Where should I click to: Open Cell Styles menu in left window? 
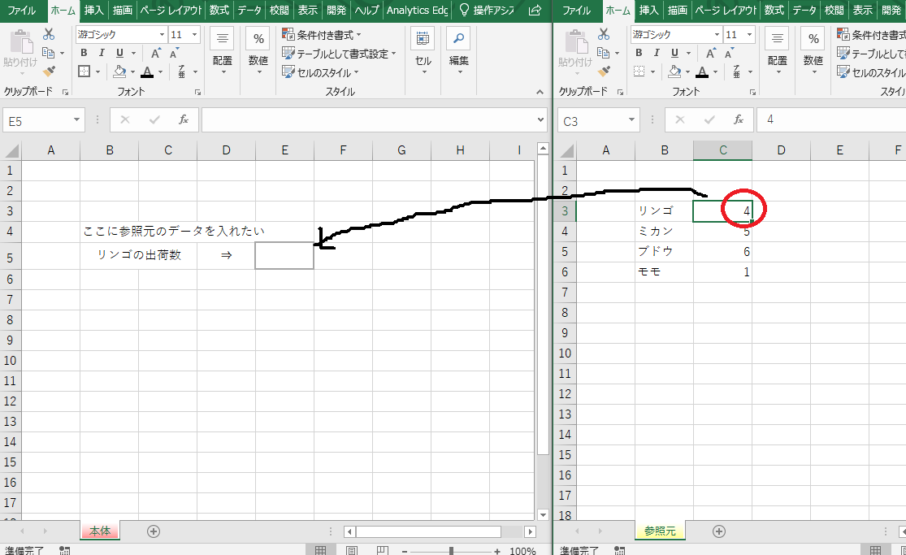(321, 73)
